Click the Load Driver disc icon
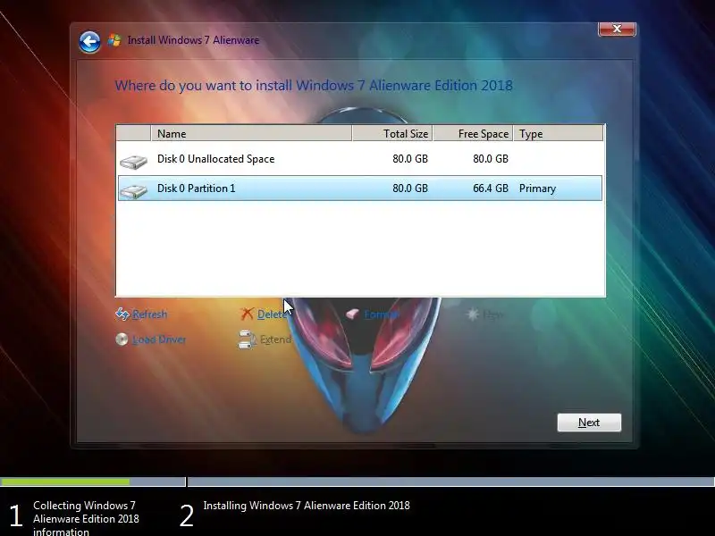 click(122, 339)
